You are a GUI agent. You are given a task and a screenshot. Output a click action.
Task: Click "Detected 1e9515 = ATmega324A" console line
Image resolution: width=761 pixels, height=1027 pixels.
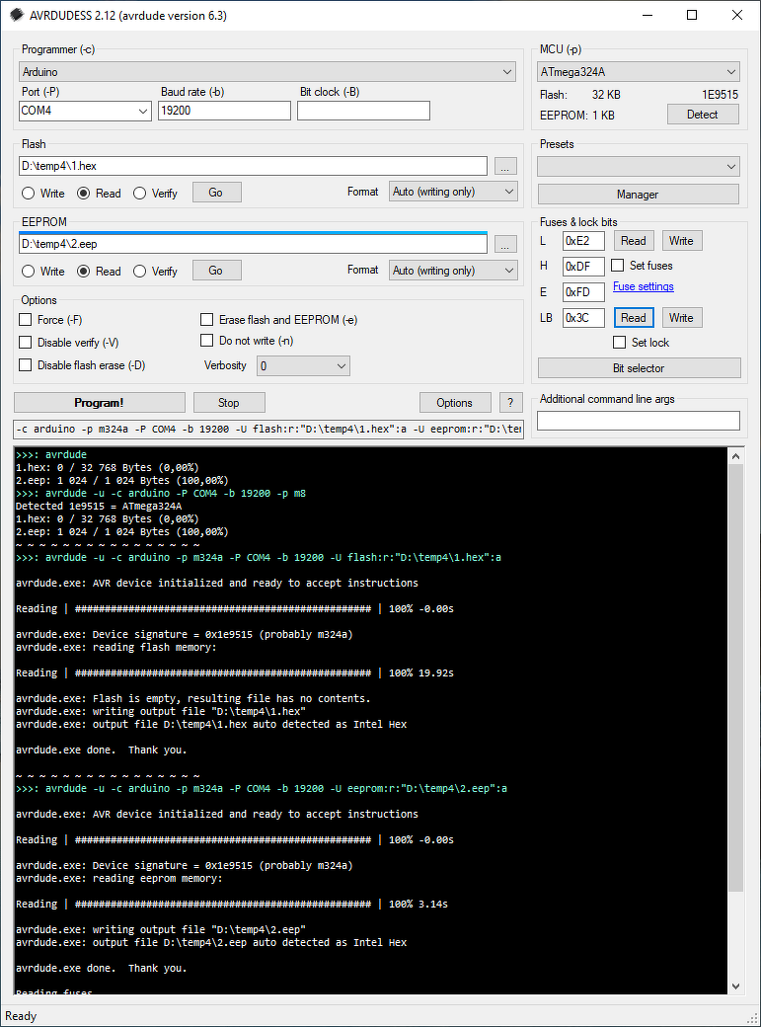pyautogui.click(x=99, y=507)
